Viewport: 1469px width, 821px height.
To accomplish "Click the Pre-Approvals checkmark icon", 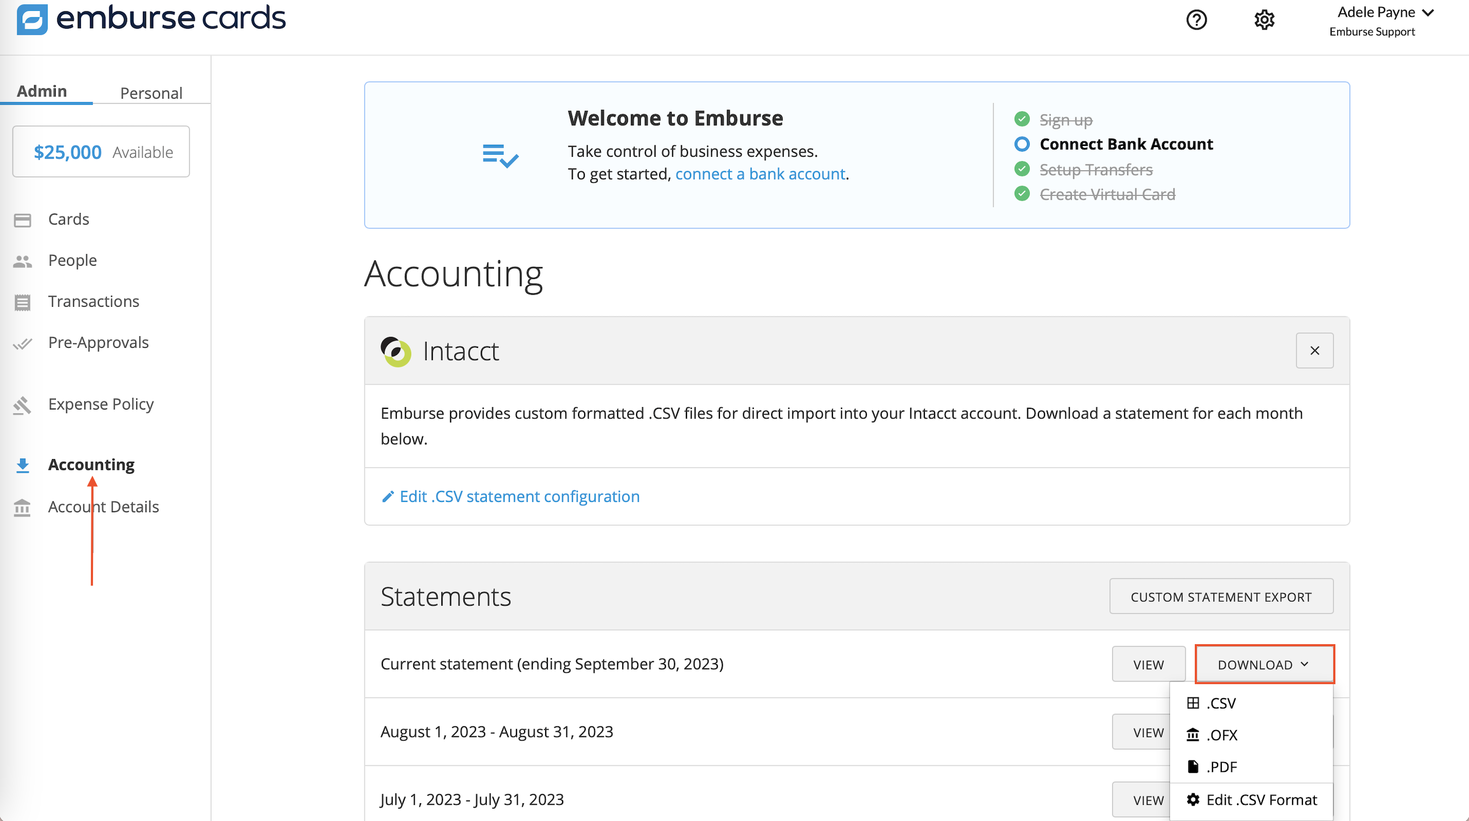I will (22, 343).
